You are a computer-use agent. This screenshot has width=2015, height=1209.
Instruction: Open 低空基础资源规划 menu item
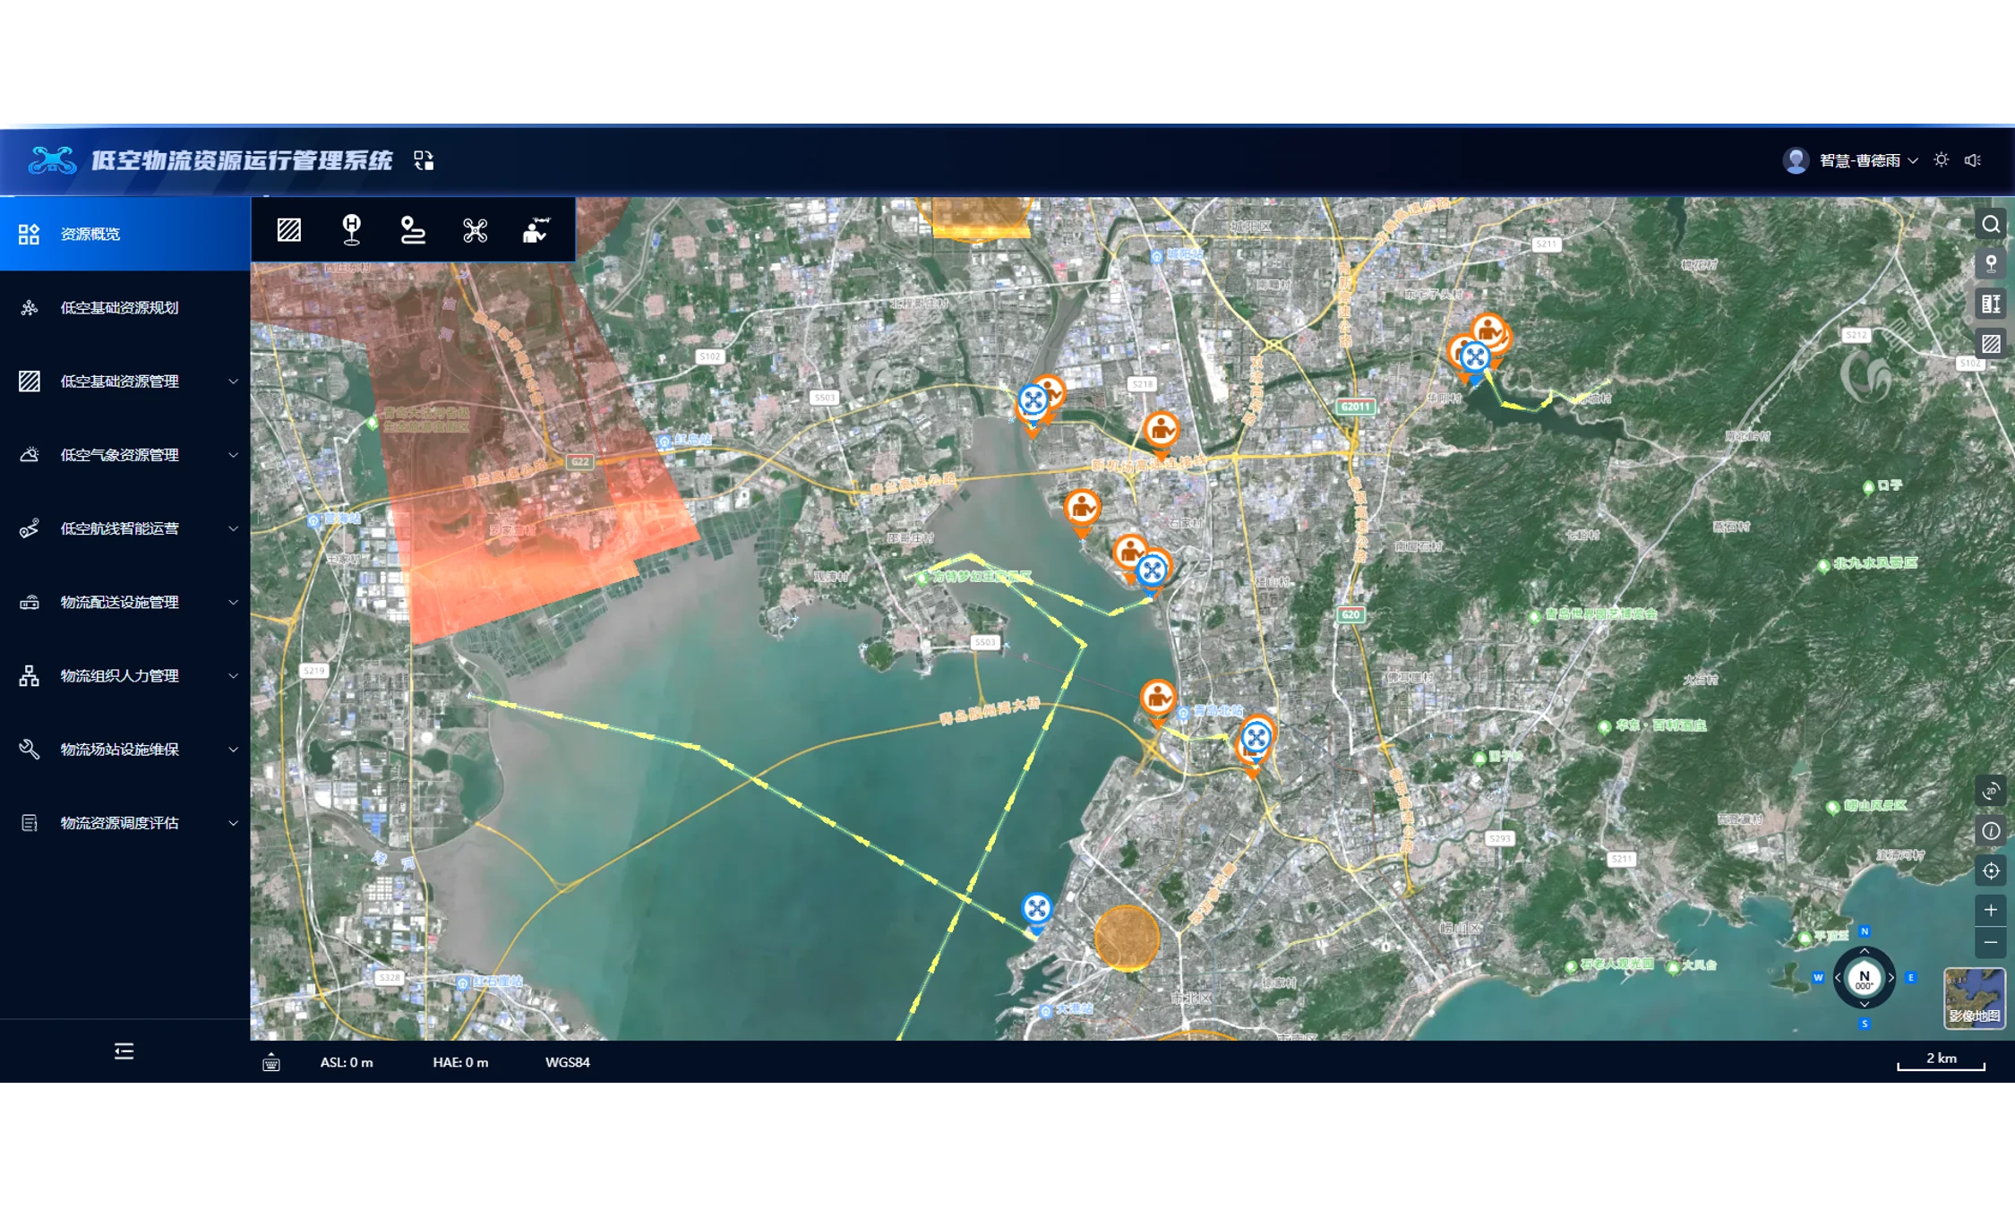[124, 307]
